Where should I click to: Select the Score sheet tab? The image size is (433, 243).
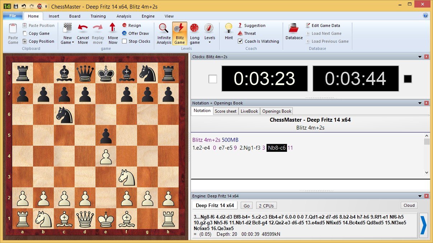pos(226,111)
